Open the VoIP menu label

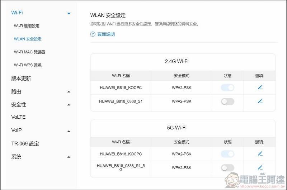tap(17, 130)
